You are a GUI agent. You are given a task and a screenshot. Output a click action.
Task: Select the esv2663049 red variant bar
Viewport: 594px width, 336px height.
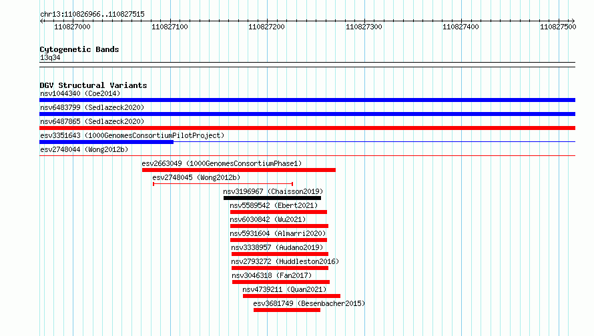point(239,170)
